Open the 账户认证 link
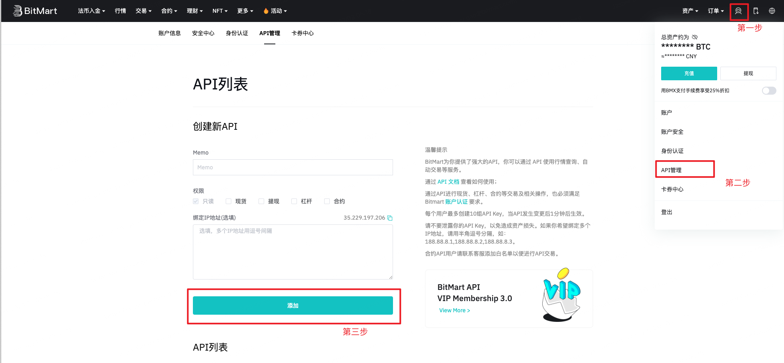The image size is (784, 363). click(456, 202)
